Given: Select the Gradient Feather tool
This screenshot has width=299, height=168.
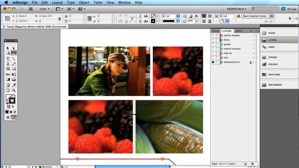Looking at the screenshot, I should (x=14, y=79).
